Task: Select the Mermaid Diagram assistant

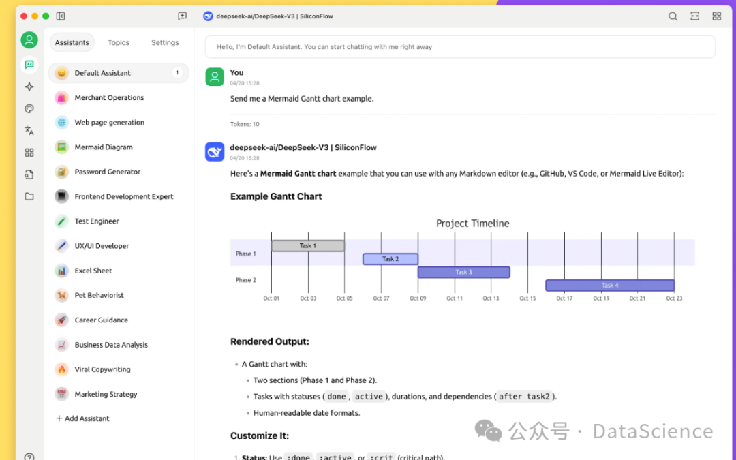Action: (119, 147)
